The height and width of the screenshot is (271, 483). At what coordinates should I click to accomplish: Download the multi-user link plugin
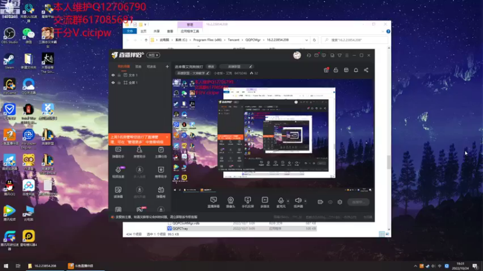139,172
